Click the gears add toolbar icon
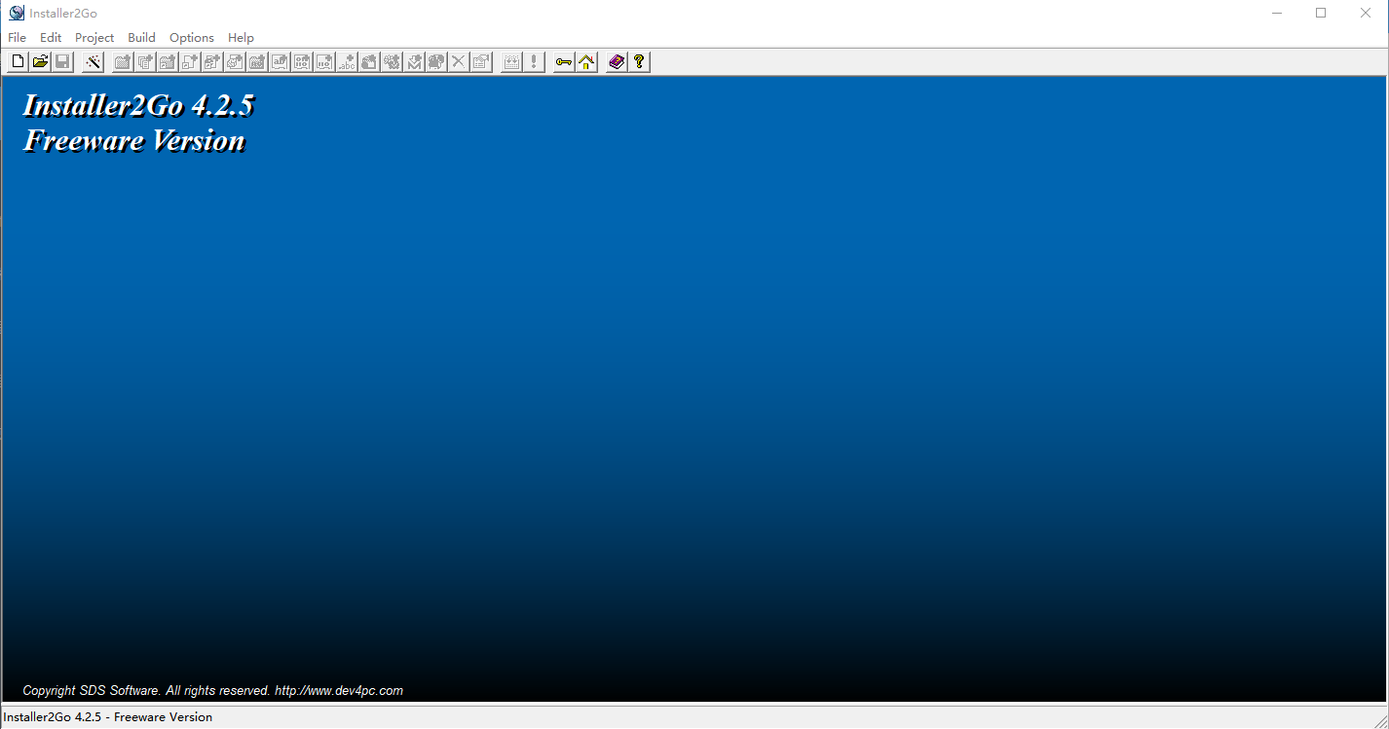The height and width of the screenshot is (729, 1389). [x=392, y=62]
